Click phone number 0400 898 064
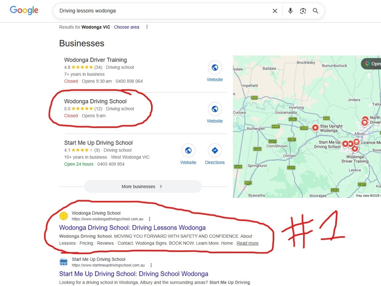 [129, 81]
